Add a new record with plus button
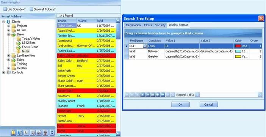 pyautogui.click(x=158, y=95)
